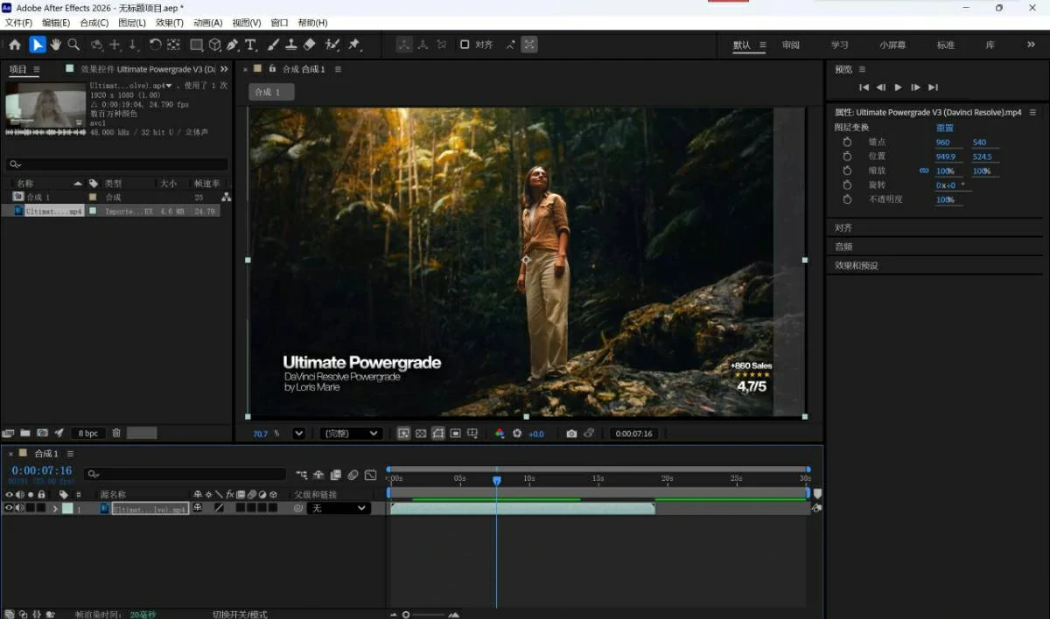Open the parent link 无 dropdown
Screen dimensions: 1050x619
pos(339,508)
